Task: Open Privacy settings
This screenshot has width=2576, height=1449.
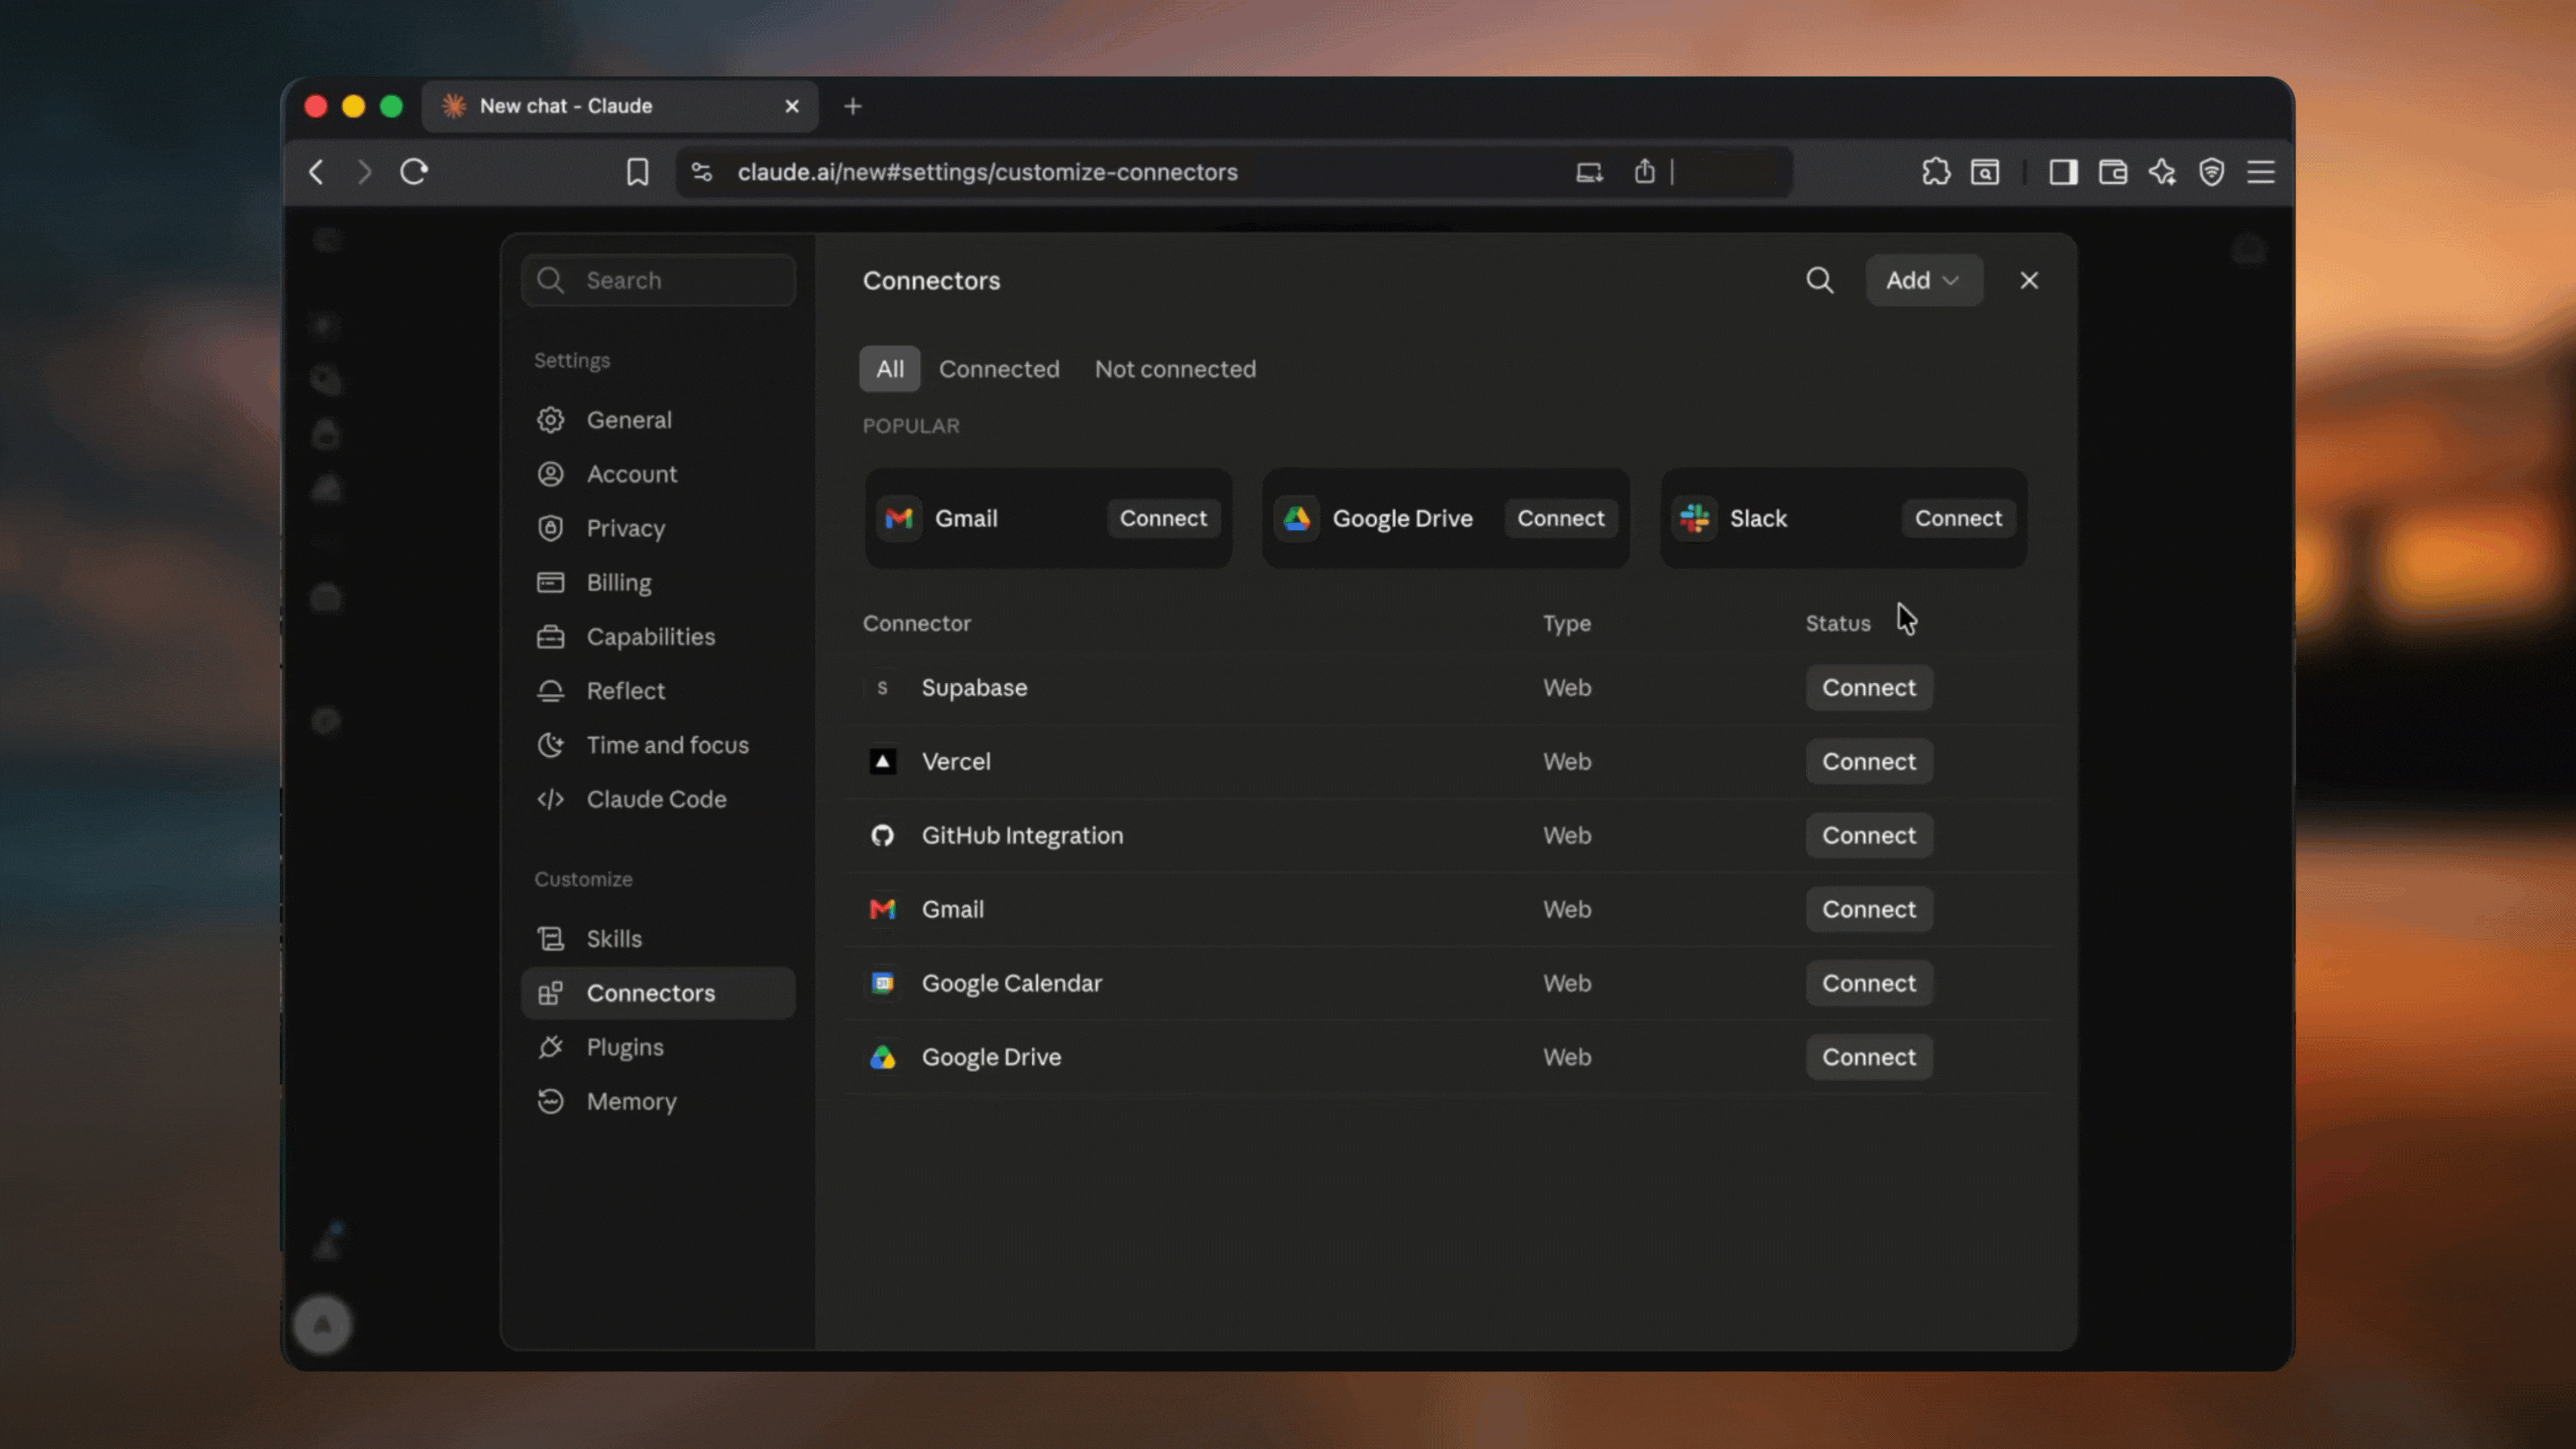Action: (x=659, y=528)
